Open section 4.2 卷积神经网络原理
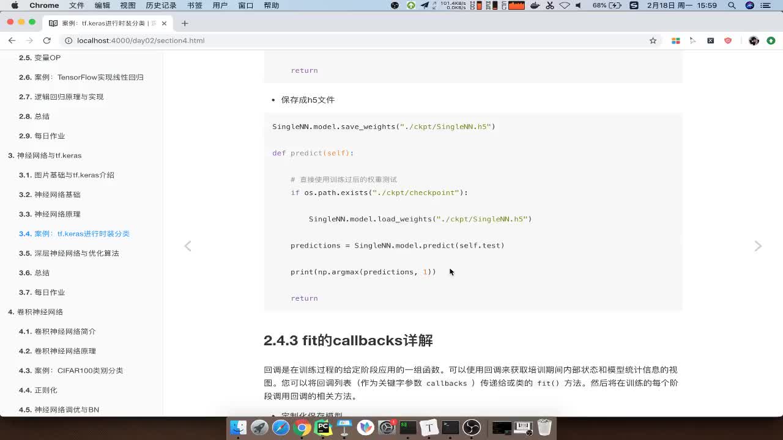The height and width of the screenshot is (440, 783). [58, 351]
